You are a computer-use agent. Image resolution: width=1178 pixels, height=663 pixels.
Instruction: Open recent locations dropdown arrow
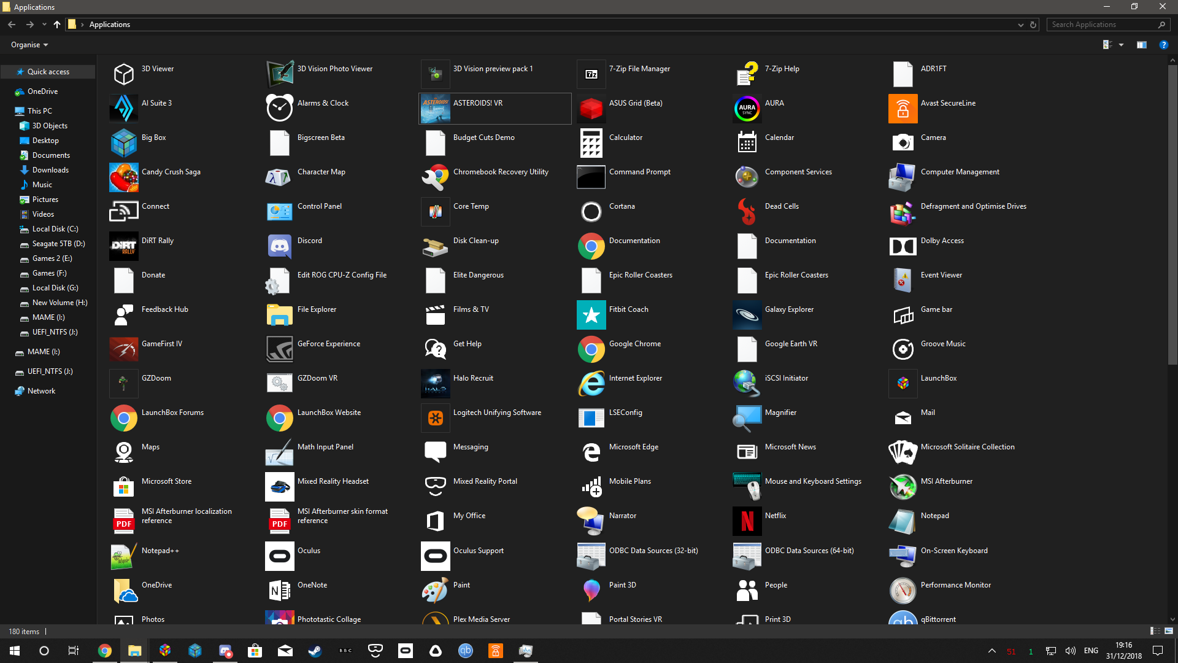point(44,25)
